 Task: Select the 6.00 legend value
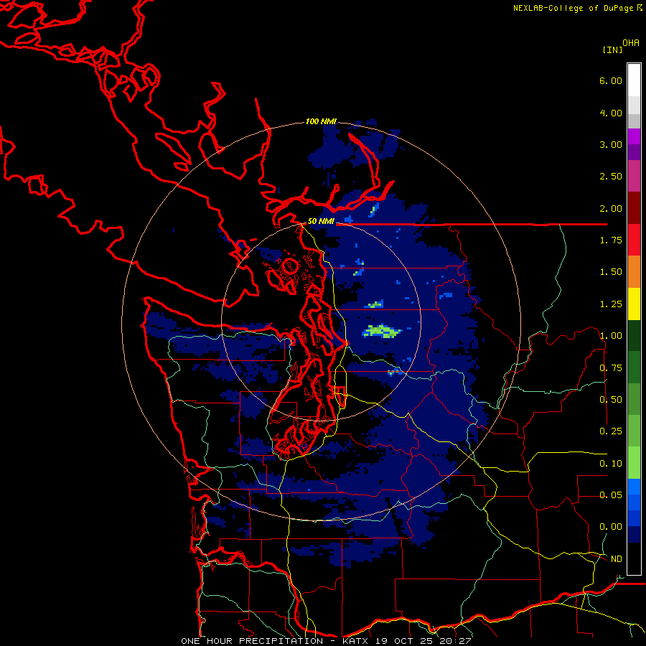click(611, 80)
